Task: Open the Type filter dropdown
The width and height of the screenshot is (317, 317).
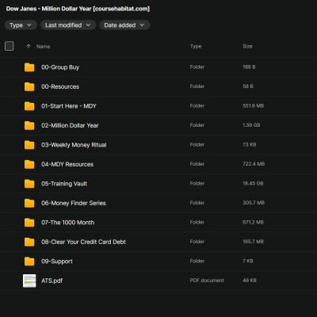Action: (21, 25)
